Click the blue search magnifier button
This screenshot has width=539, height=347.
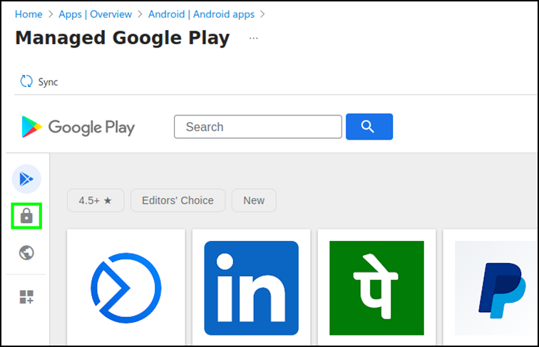tap(369, 127)
